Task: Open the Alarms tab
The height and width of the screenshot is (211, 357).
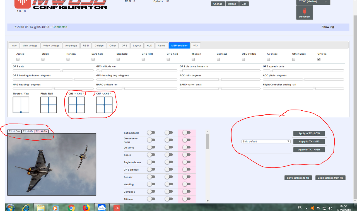Action: pyautogui.click(x=162, y=45)
